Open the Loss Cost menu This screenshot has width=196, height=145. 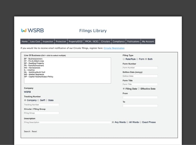pyautogui.click(x=35, y=42)
